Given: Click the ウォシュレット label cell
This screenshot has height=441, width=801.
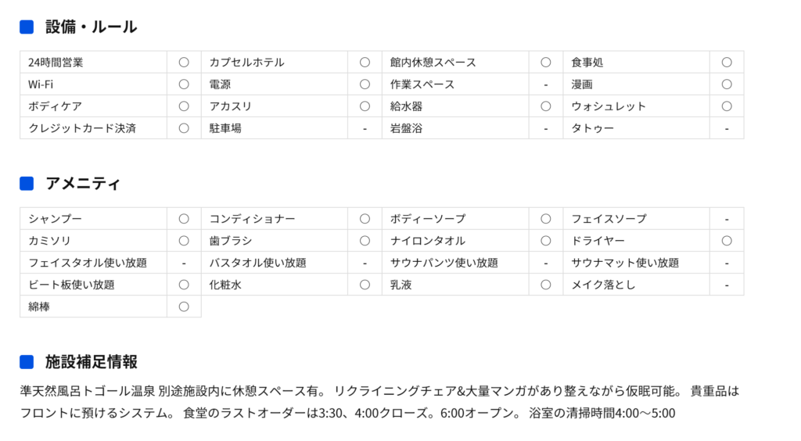Looking at the screenshot, I should (x=637, y=106).
